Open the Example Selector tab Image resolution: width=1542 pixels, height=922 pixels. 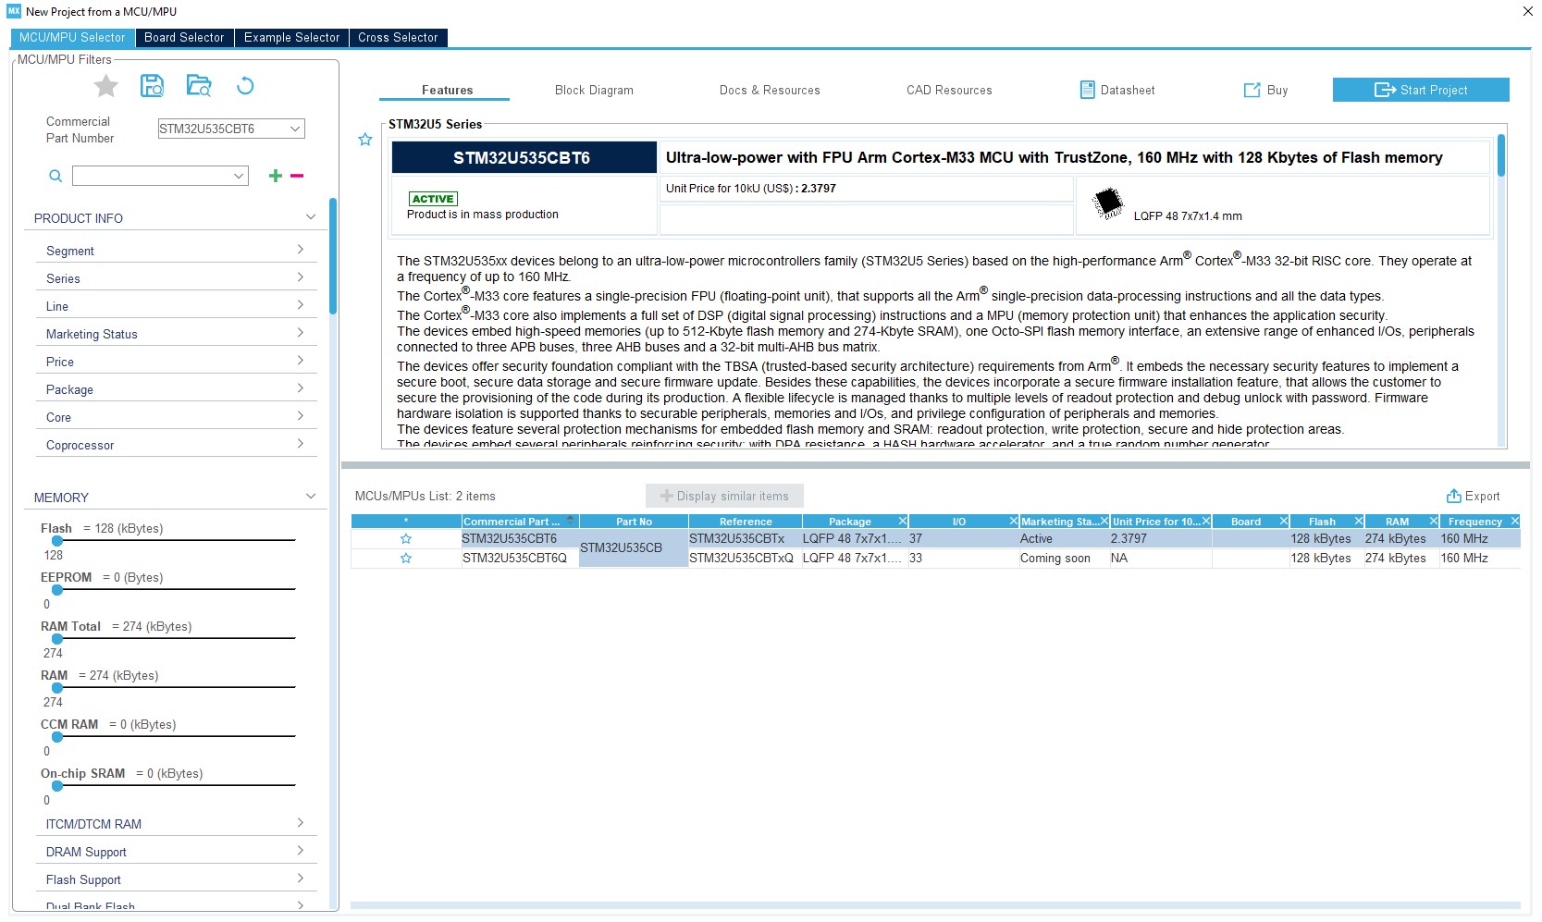click(291, 38)
